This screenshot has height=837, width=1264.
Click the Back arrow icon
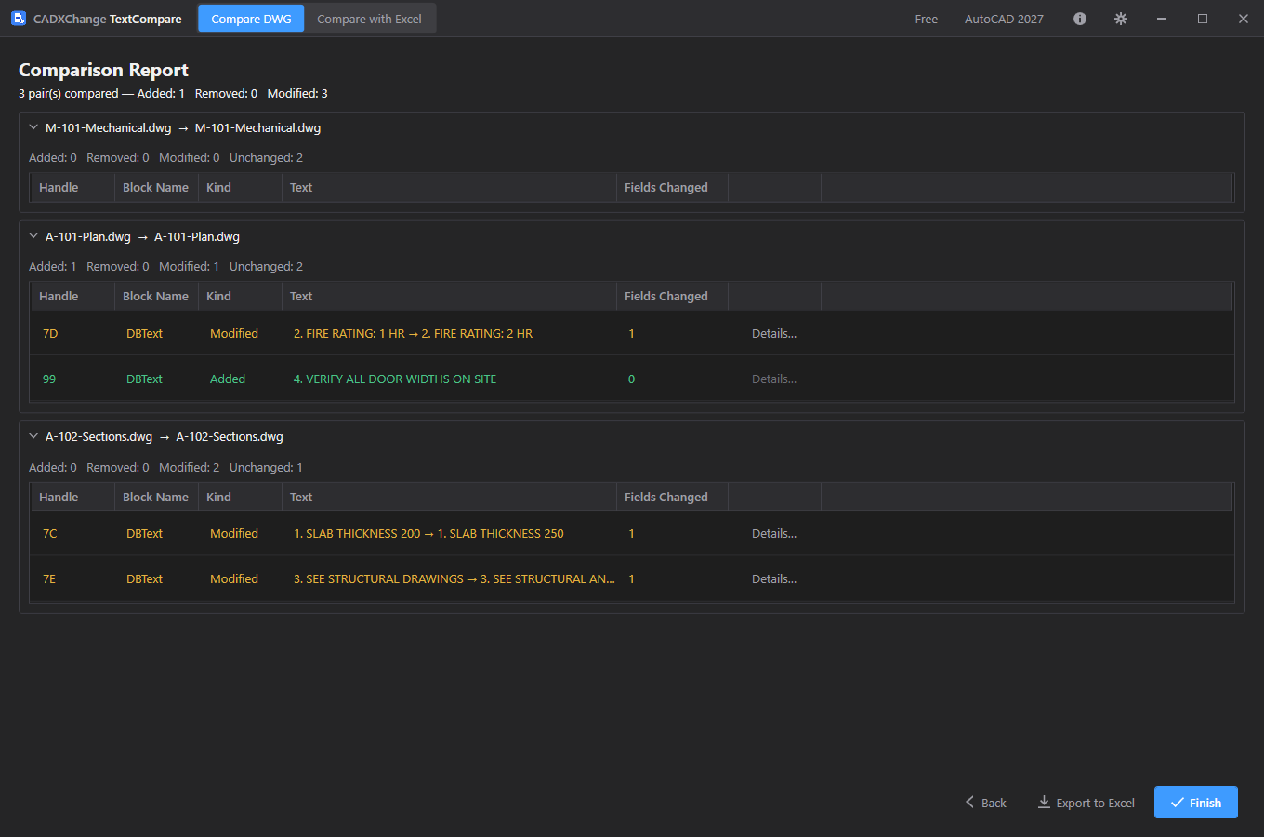(x=969, y=802)
